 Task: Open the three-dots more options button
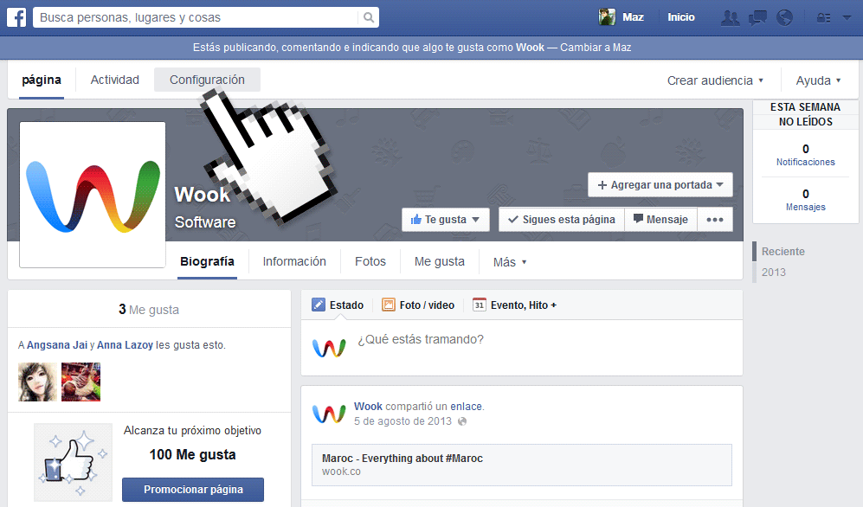point(715,220)
